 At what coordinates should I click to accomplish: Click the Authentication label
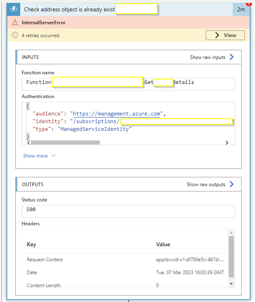[38, 96]
